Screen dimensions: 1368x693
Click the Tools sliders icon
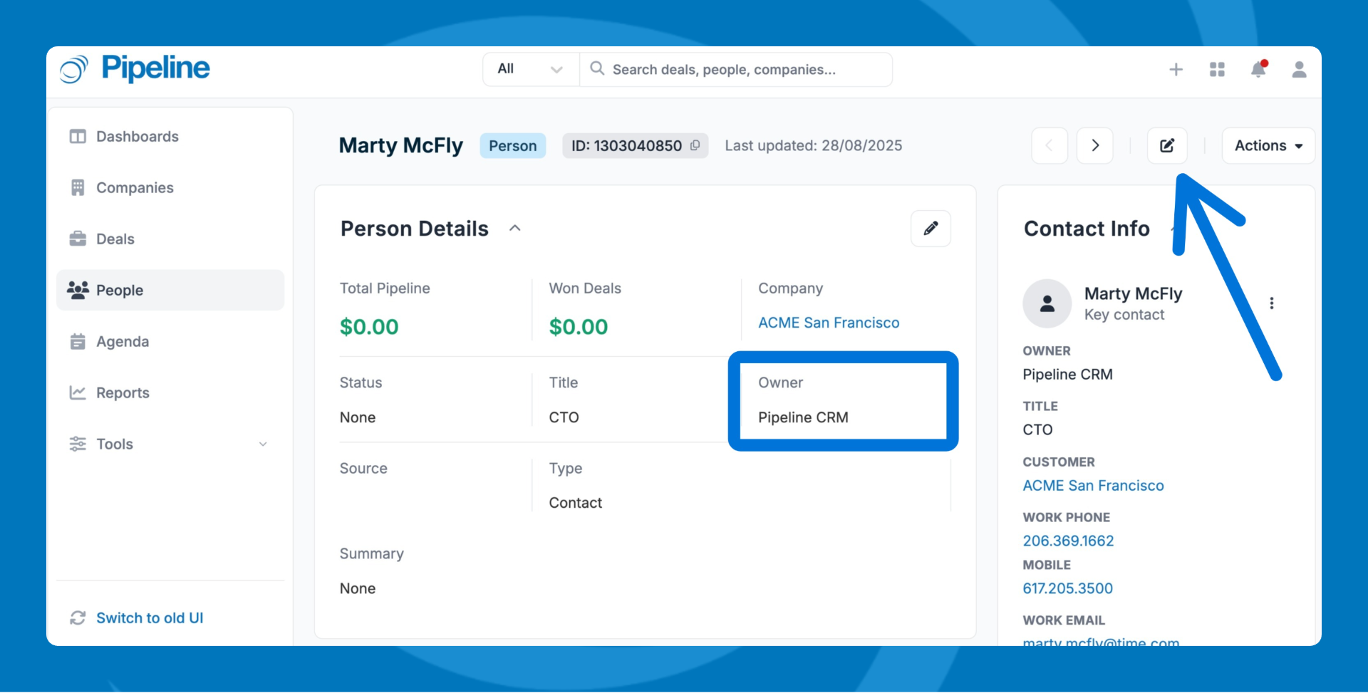pos(78,444)
